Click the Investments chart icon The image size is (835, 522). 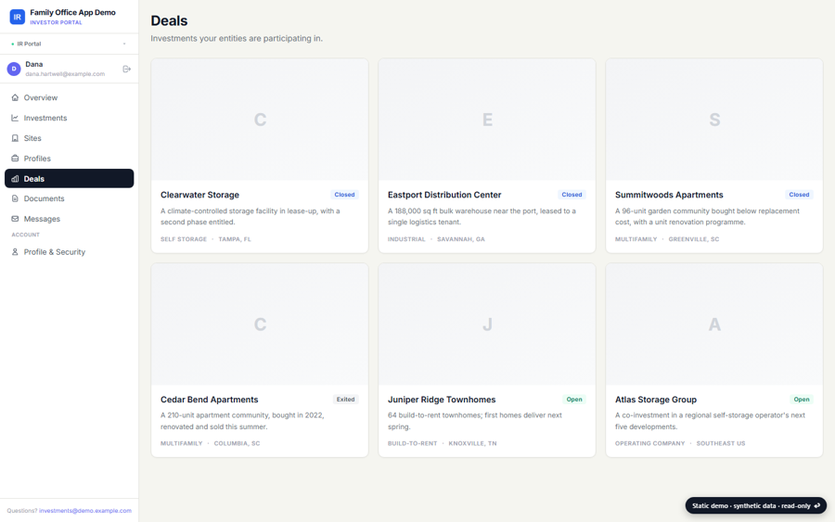(15, 118)
